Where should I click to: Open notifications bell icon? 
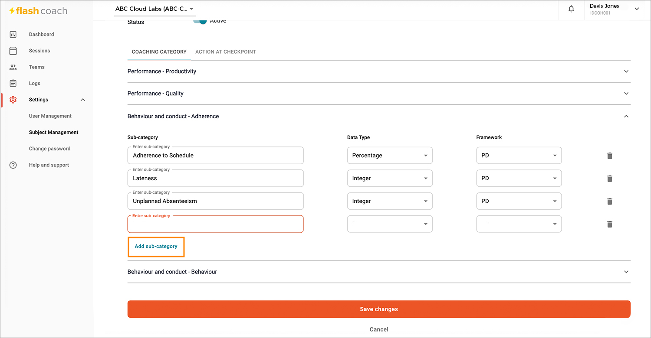coord(571,9)
